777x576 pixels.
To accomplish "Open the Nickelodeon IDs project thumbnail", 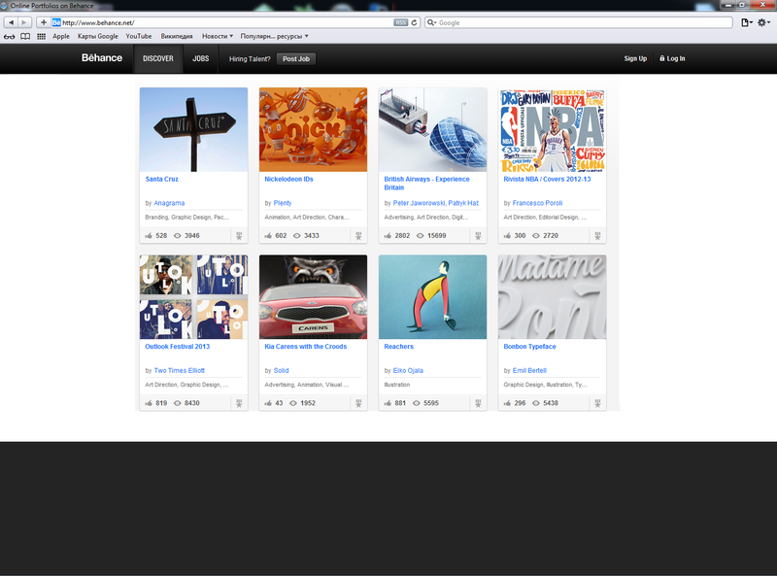I will (313, 129).
